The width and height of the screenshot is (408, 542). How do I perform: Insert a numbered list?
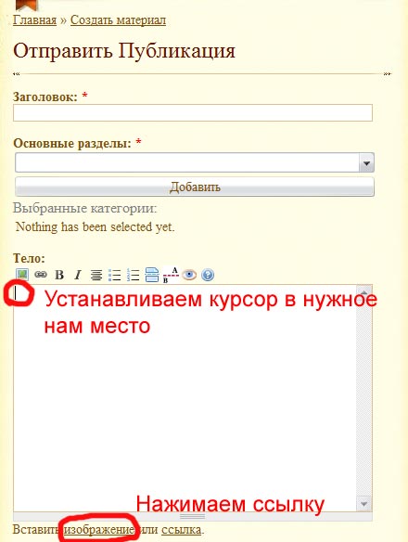point(133,275)
